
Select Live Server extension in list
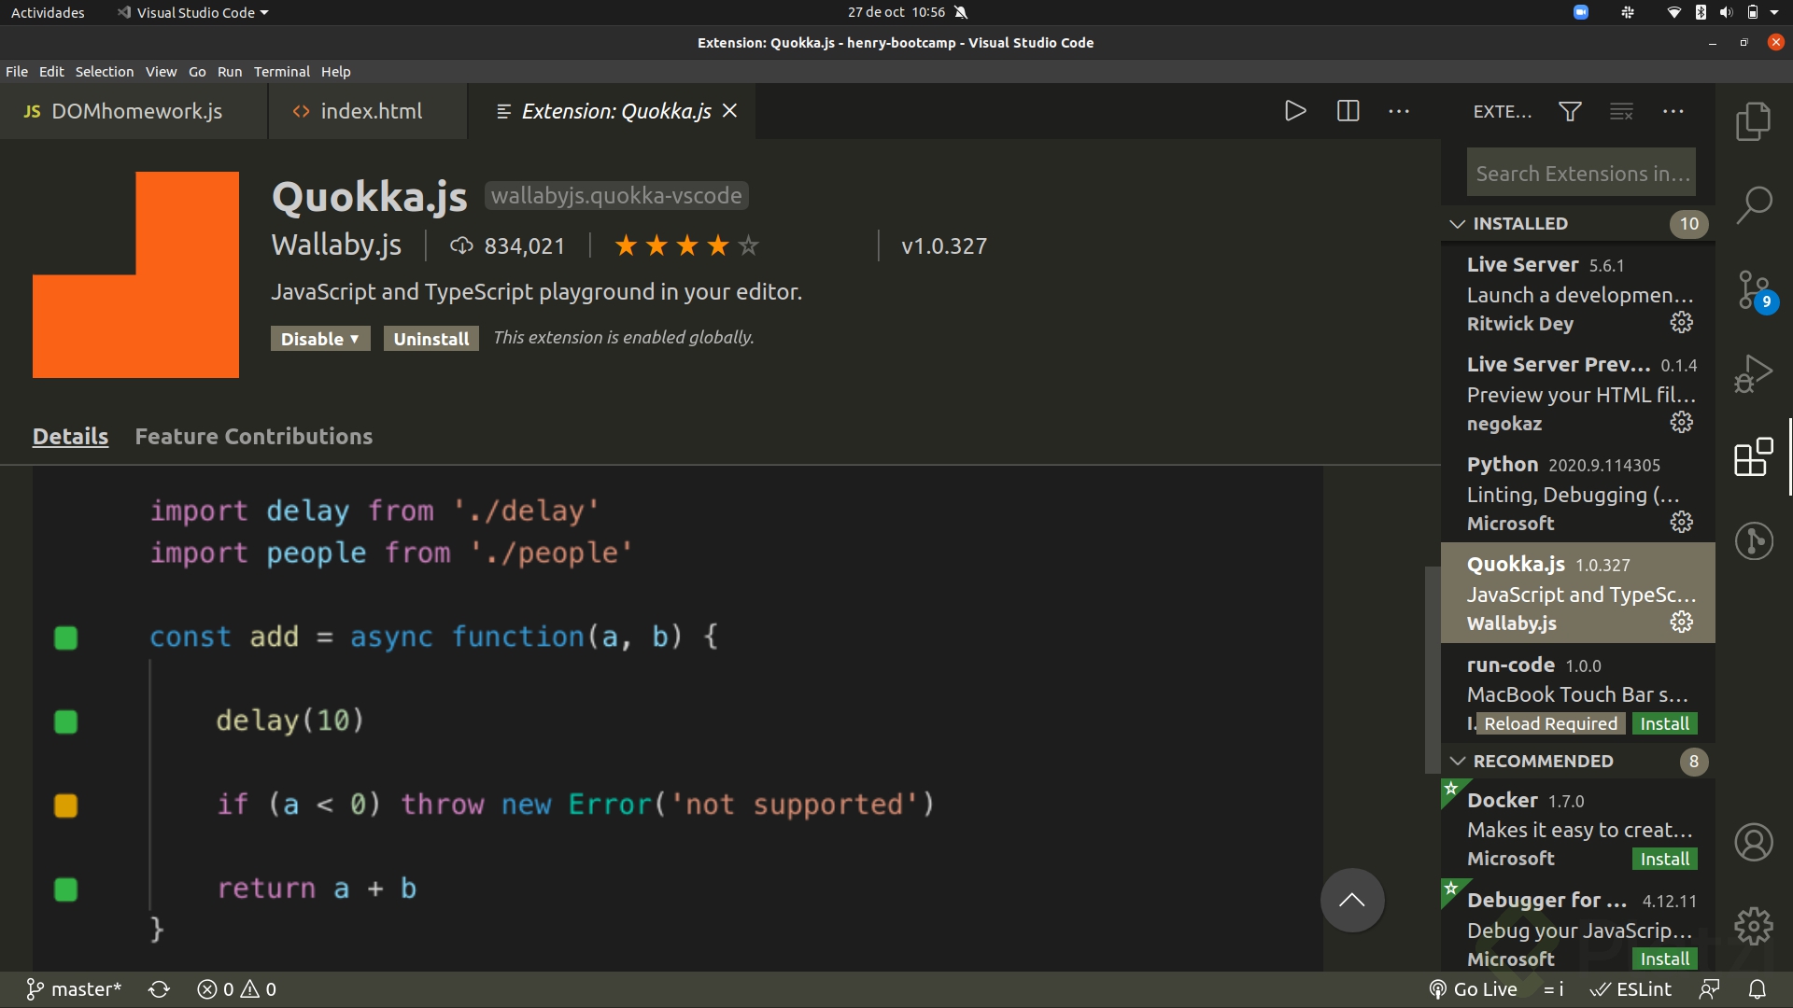pos(1578,293)
